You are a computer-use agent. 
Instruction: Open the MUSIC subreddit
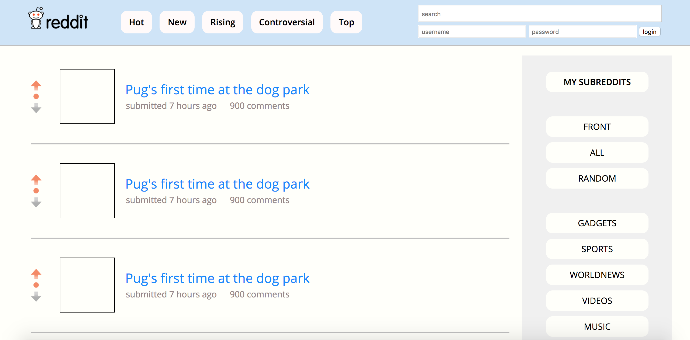(x=597, y=327)
